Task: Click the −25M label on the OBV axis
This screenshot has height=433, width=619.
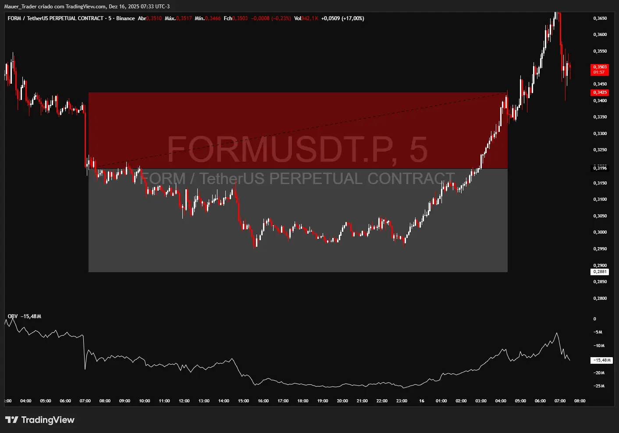Action: 599,386
